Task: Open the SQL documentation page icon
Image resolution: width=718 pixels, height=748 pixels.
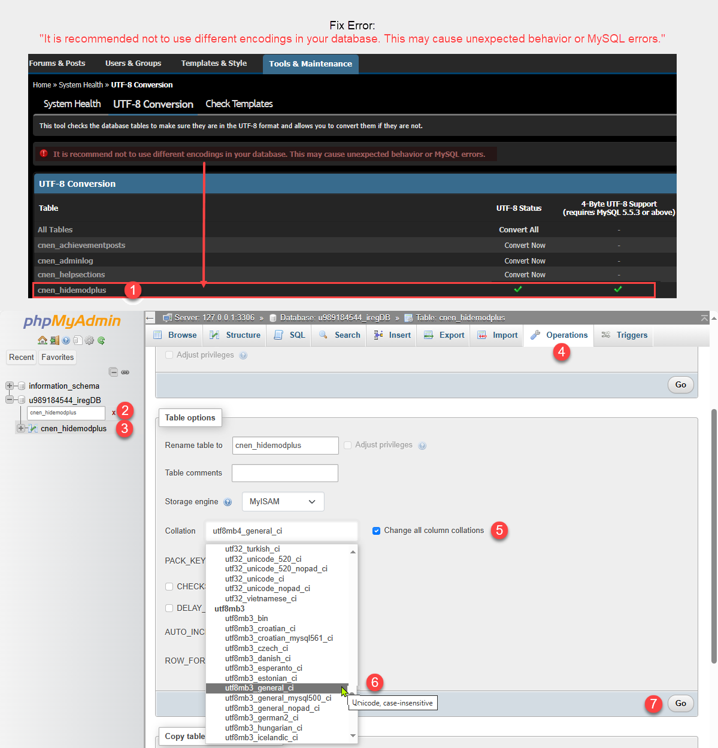Action: click(77, 340)
